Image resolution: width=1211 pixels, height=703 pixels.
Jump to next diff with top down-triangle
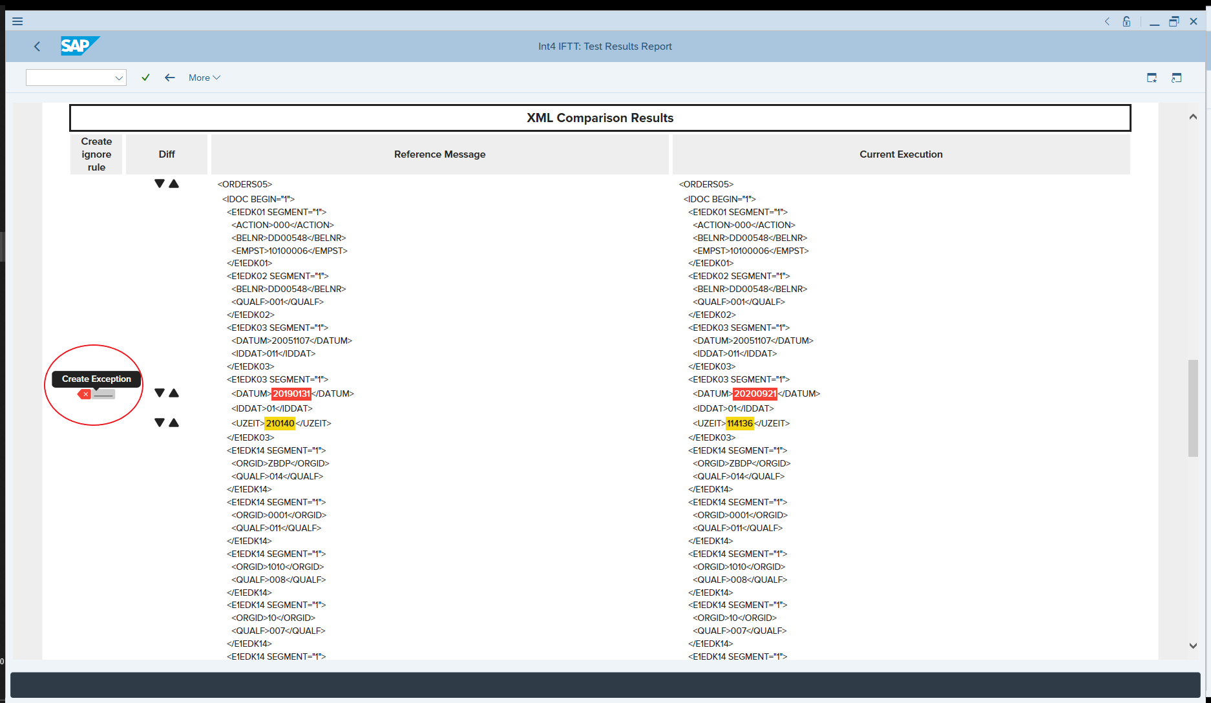pos(160,184)
